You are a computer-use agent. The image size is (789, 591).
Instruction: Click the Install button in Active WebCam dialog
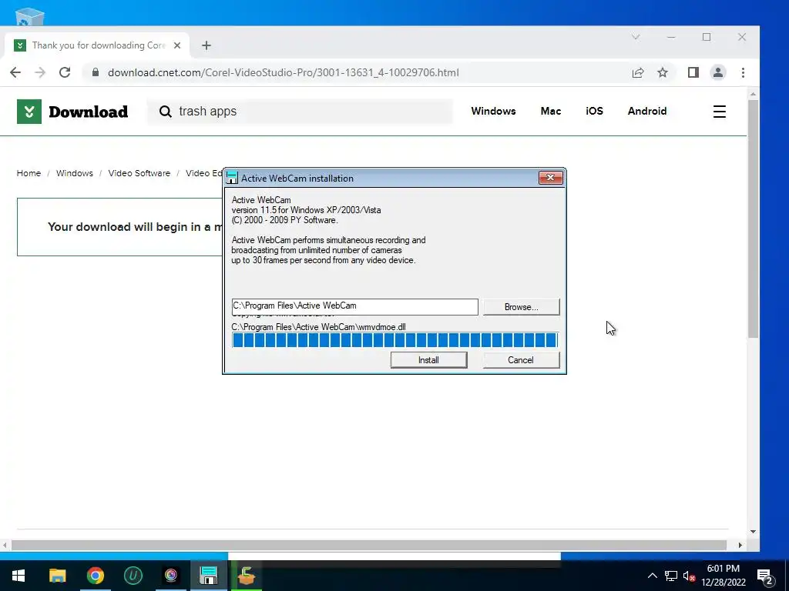click(428, 360)
